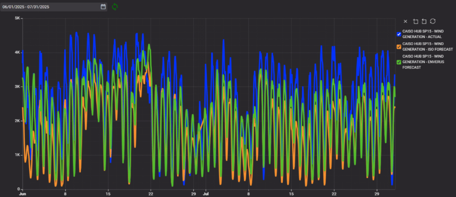456x197 pixels.
Task: Click the Jul label on the x-axis
Action: tap(206, 194)
